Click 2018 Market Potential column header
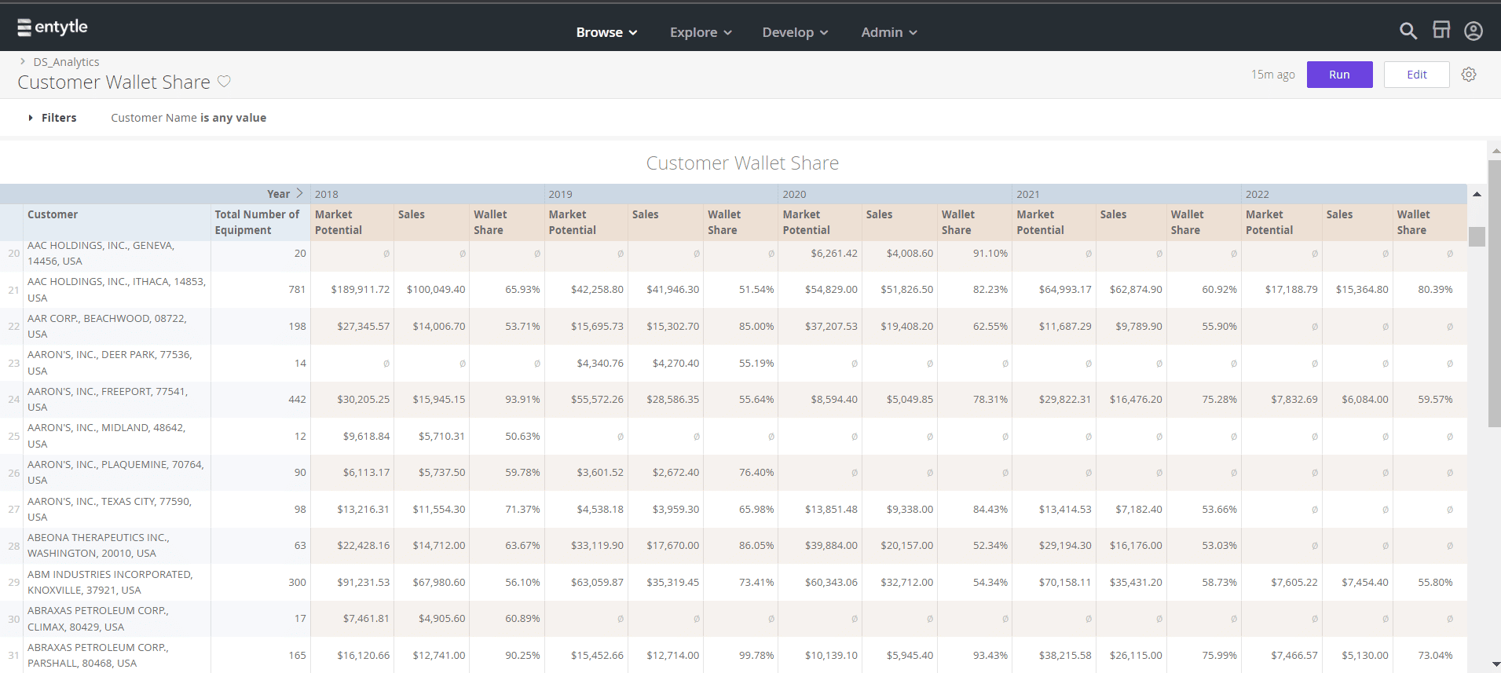 click(x=339, y=222)
